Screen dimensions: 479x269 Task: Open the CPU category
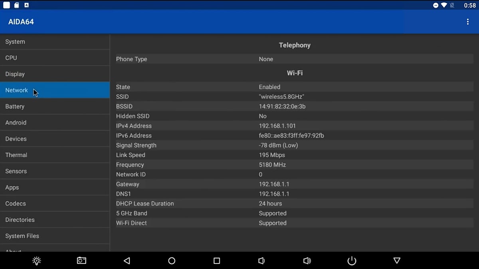click(x=55, y=58)
